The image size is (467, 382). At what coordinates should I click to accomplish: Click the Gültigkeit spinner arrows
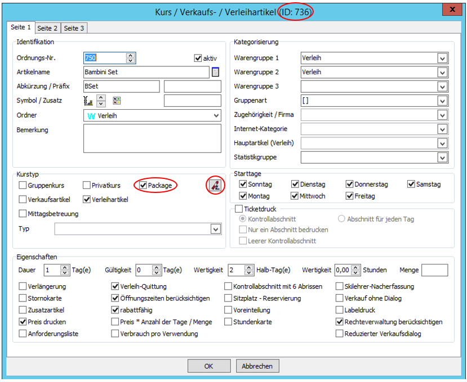click(157, 270)
